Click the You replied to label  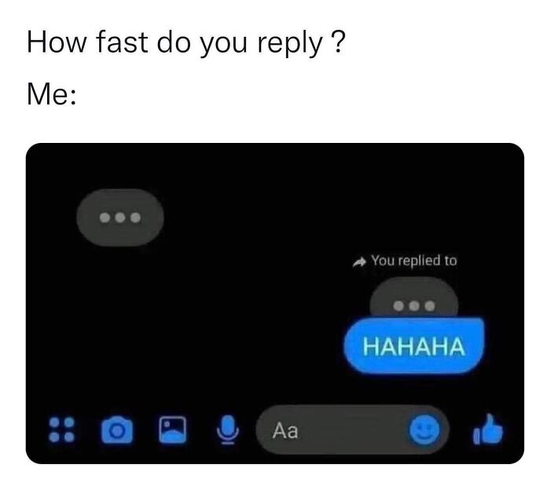(x=414, y=261)
